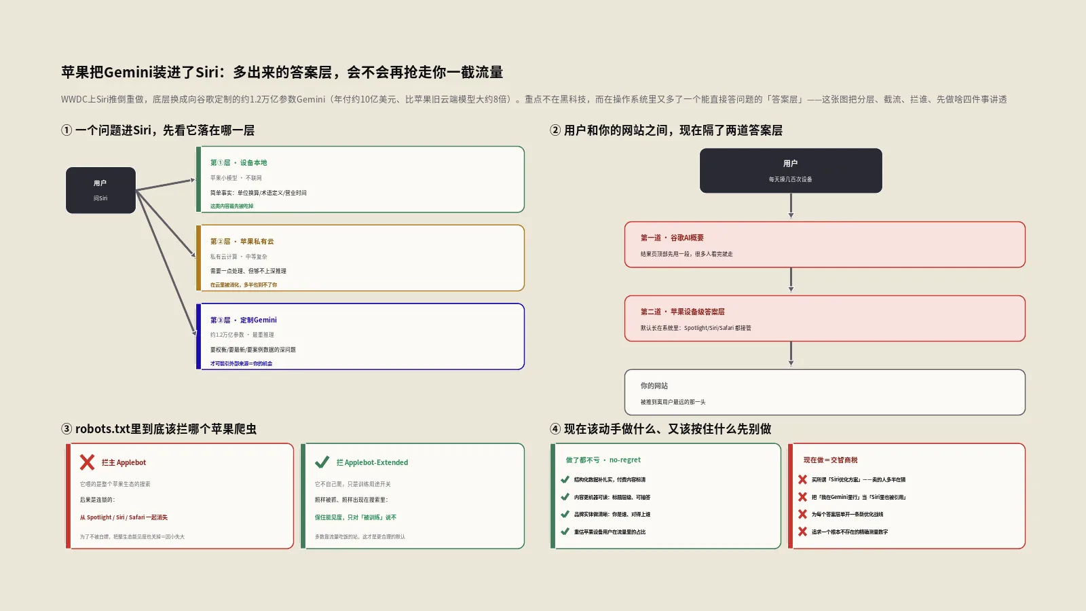Click the heading 第一道 · 谷歌AI概要
Viewport: 1086px width, 611px height.
[672, 238]
